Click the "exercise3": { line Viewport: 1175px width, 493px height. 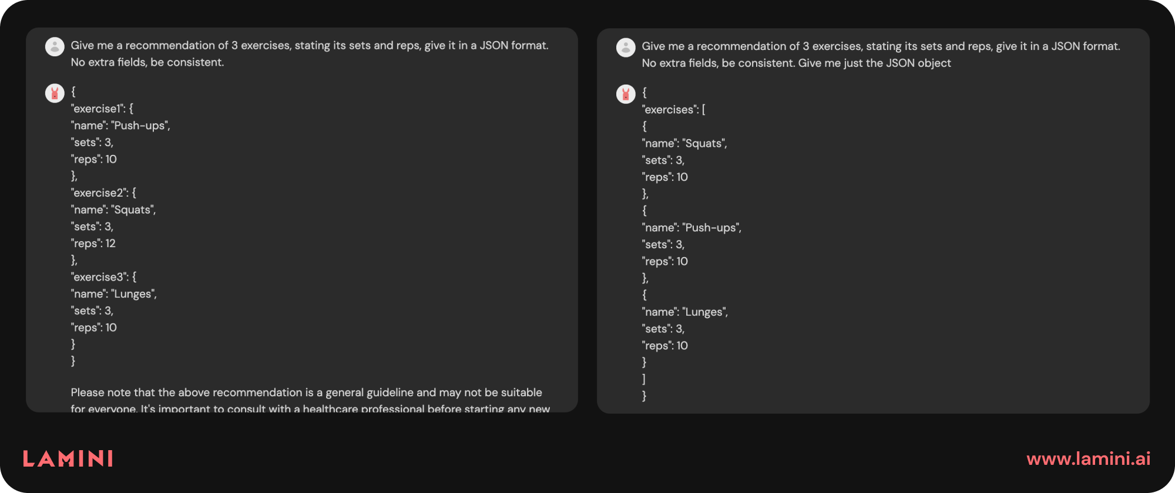[x=103, y=277]
